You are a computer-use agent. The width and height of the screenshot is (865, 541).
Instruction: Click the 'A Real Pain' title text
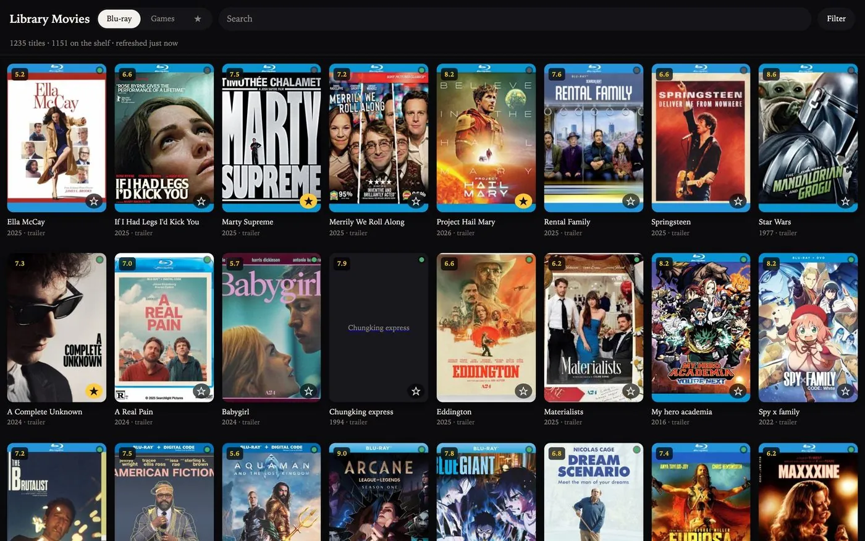(133, 412)
